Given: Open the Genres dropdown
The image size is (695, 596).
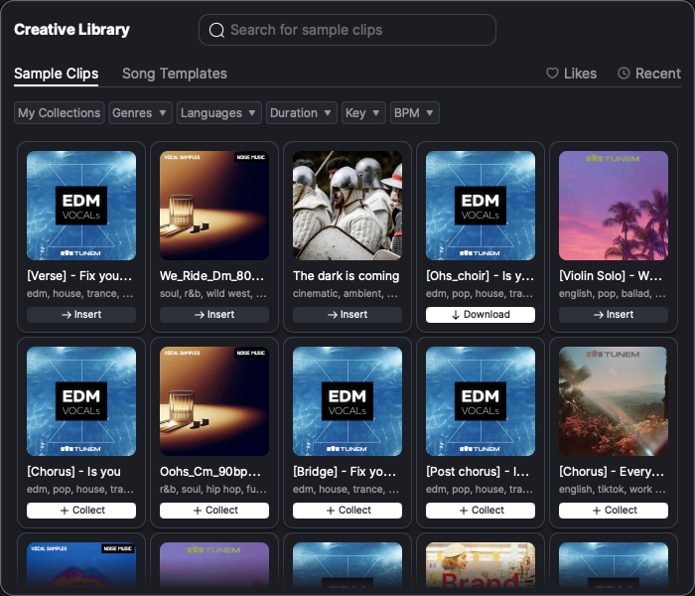Looking at the screenshot, I should tap(140, 112).
